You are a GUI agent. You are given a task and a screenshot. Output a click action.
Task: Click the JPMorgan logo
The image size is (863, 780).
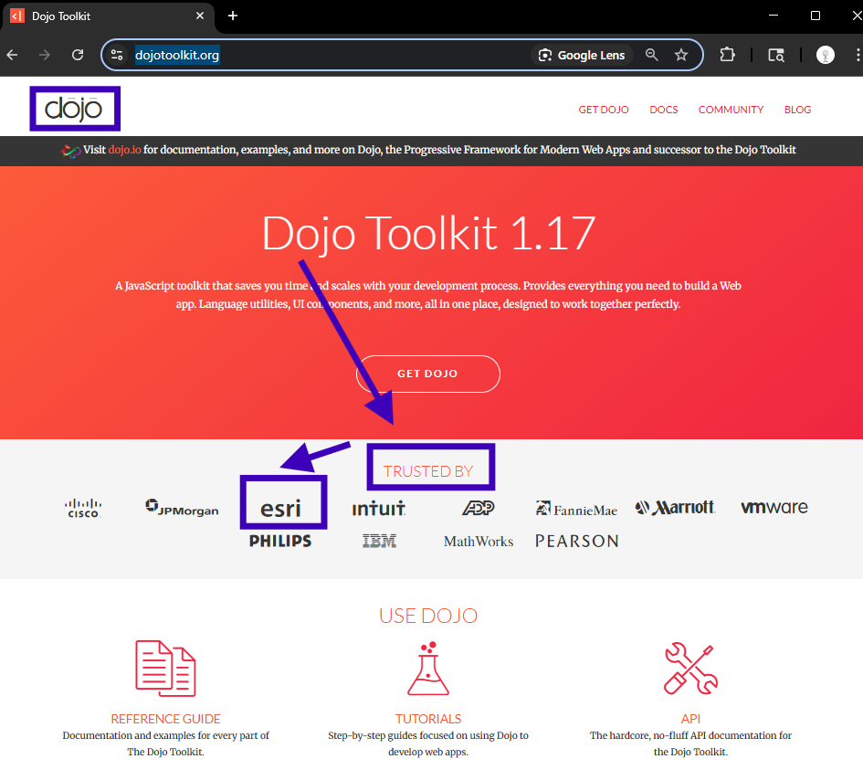point(182,508)
